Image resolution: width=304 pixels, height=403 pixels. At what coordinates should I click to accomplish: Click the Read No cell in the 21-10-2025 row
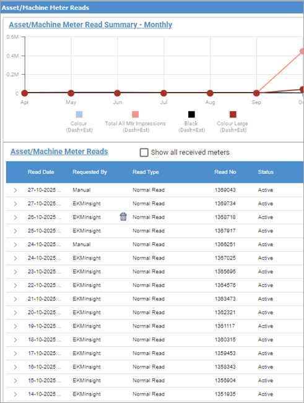click(x=225, y=299)
